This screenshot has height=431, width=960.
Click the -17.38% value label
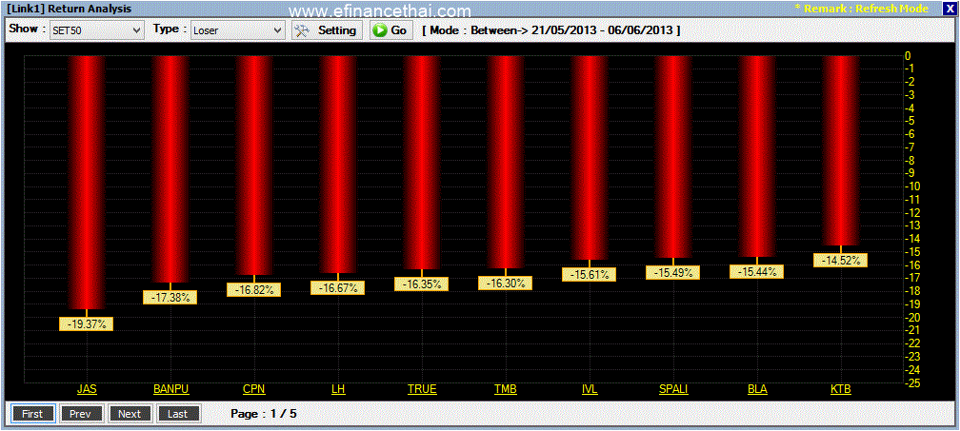pyautogui.click(x=170, y=297)
